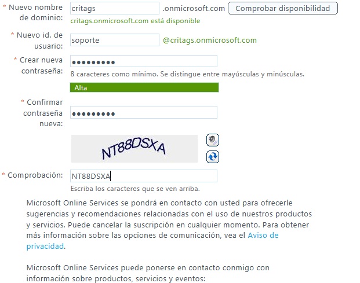
Task: Click the 'Escriba los caracteres que se ven arriba' hint
Action: (x=135, y=189)
